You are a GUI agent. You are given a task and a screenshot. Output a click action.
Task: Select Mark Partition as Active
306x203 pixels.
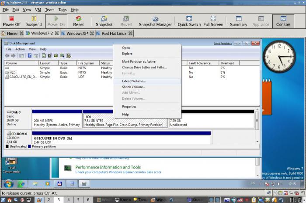[147, 61]
